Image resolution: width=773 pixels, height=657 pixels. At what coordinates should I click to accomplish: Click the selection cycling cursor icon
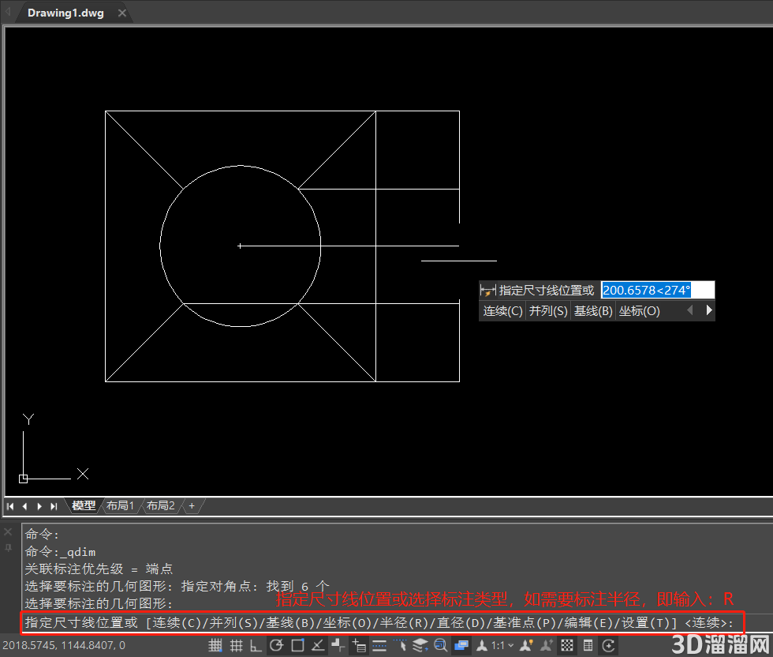(401, 645)
